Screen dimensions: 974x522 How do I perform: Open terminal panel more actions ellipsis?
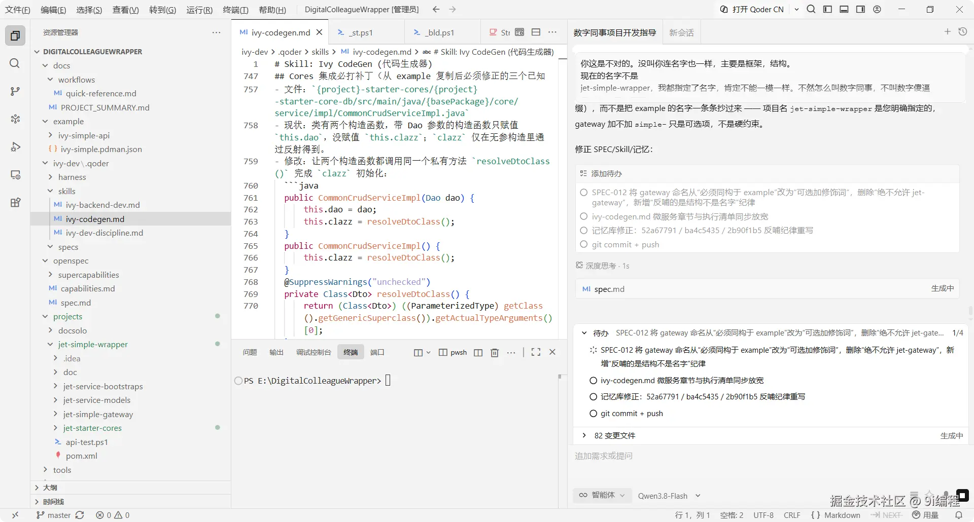pyautogui.click(x=511, y=352)
